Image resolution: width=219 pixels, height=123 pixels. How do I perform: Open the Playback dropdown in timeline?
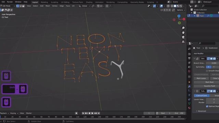pyautogui.click(x=4, y=113)
